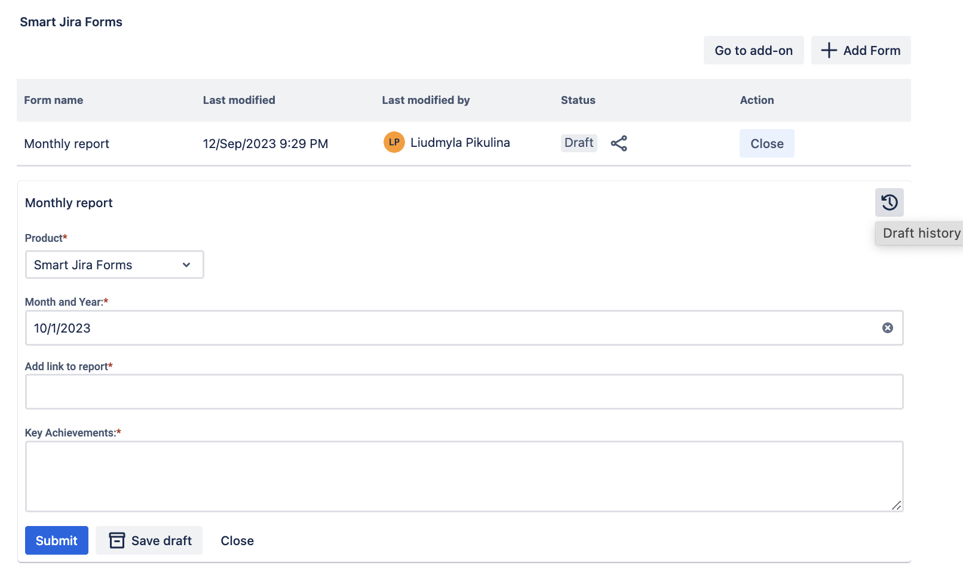This screenshot has height=572, width=963.
Task: Click Close next to Save draft
Action: pos(237,540)
